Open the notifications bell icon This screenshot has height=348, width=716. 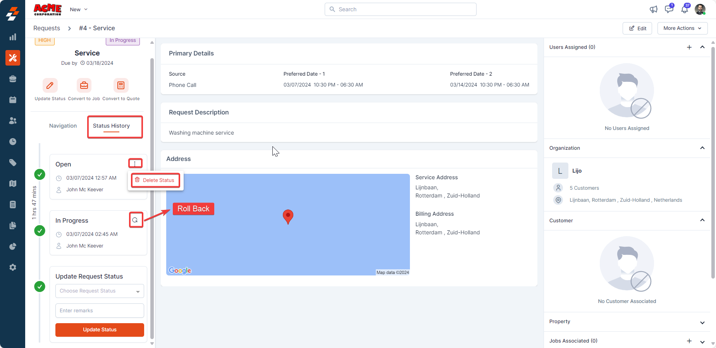[685, 9]
